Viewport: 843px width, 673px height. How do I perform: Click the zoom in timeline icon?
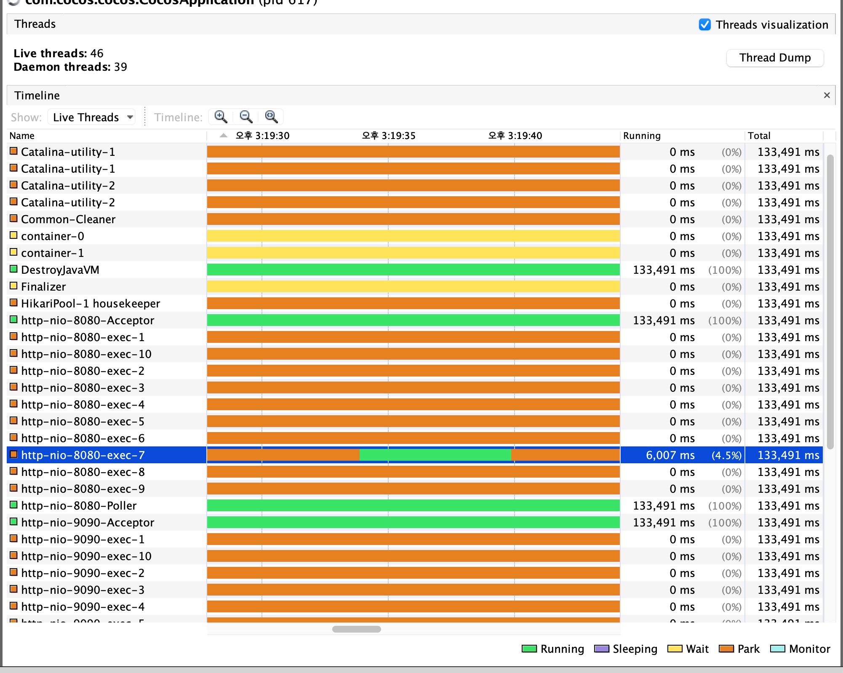click(221, 117)
